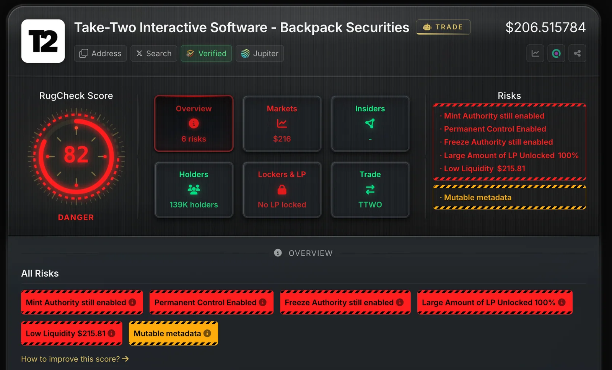Click the '$216' markets value

(x=282, y=139)
